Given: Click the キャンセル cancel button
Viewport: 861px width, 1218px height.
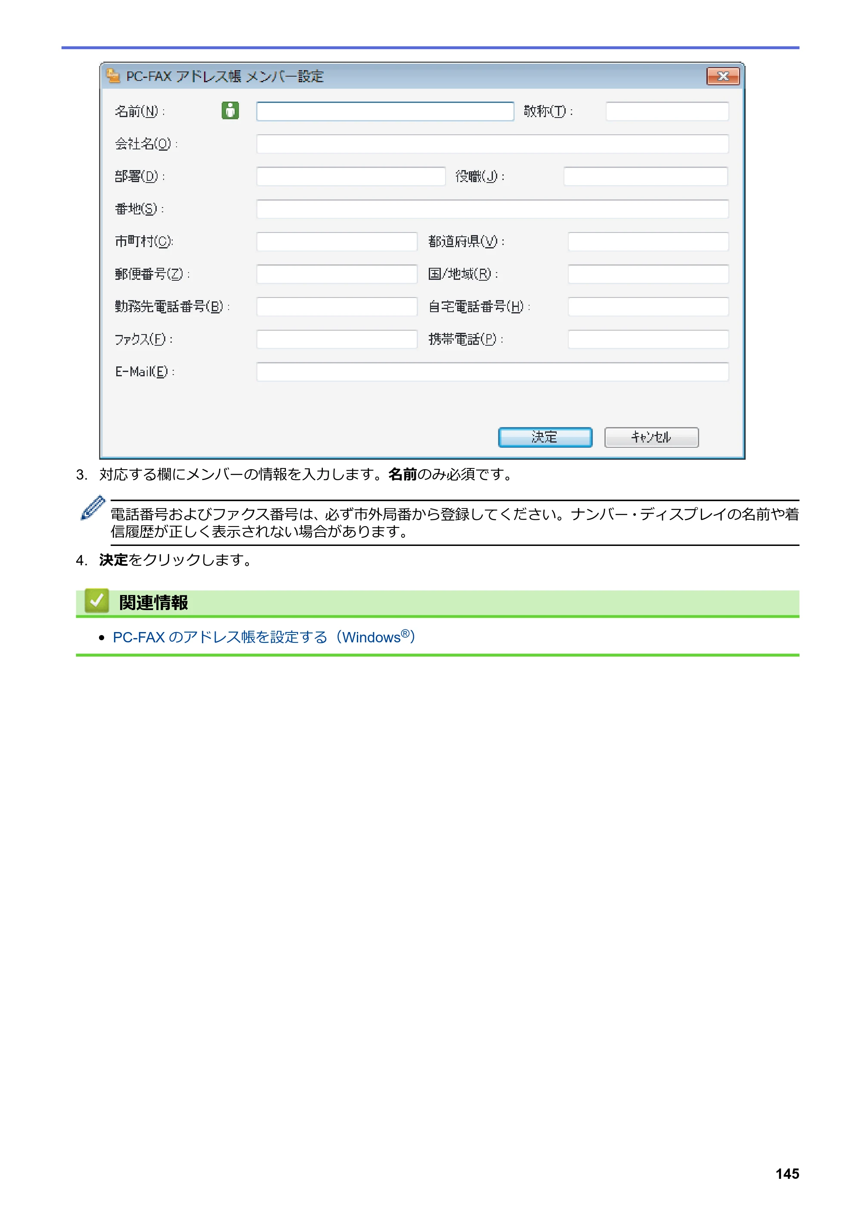Looking at the screenshot, I should (651, 437).
